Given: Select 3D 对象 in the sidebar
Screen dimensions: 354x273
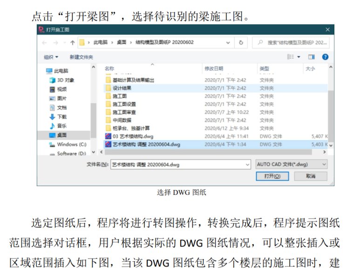Looking at the screenshot, I should (65, 80).
